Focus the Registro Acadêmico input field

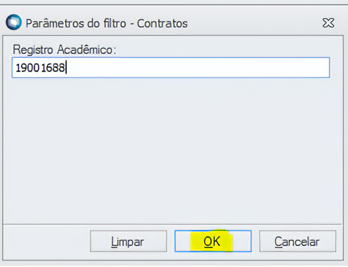point(170,68)
